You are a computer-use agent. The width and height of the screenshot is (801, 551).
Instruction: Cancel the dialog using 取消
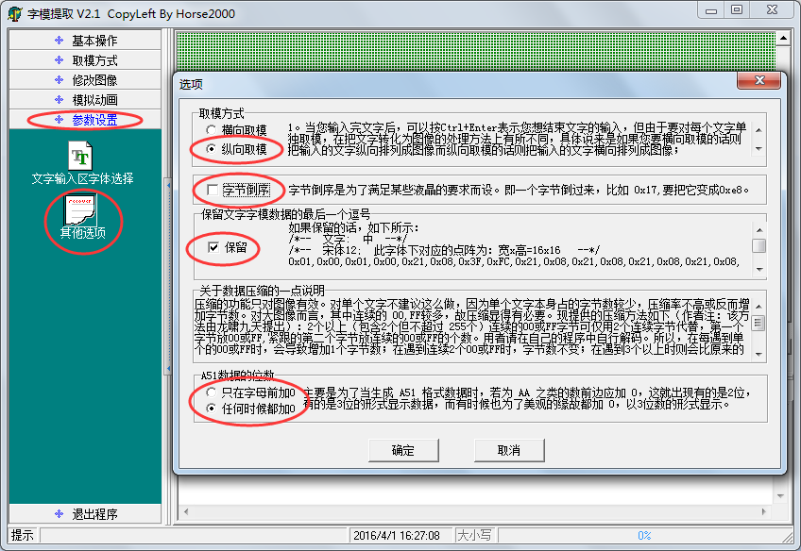pyautogui.click(x=508, y=451)
